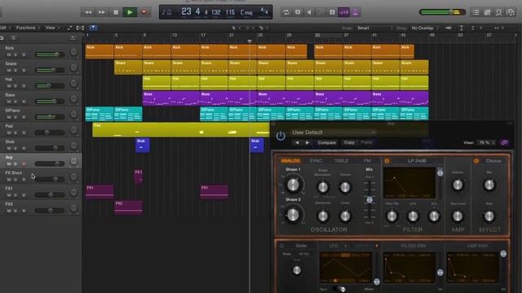Click the Copy button in plug-in header

(349, 142)
